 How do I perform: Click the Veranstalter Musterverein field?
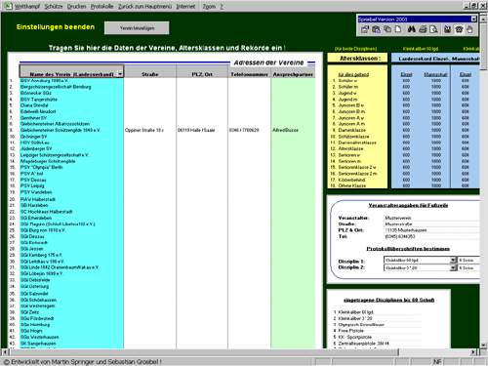[x=431, y=218]
